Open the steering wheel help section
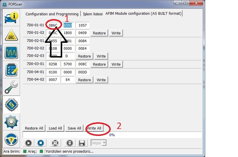The image size is (238, 157). coord(11,139)
